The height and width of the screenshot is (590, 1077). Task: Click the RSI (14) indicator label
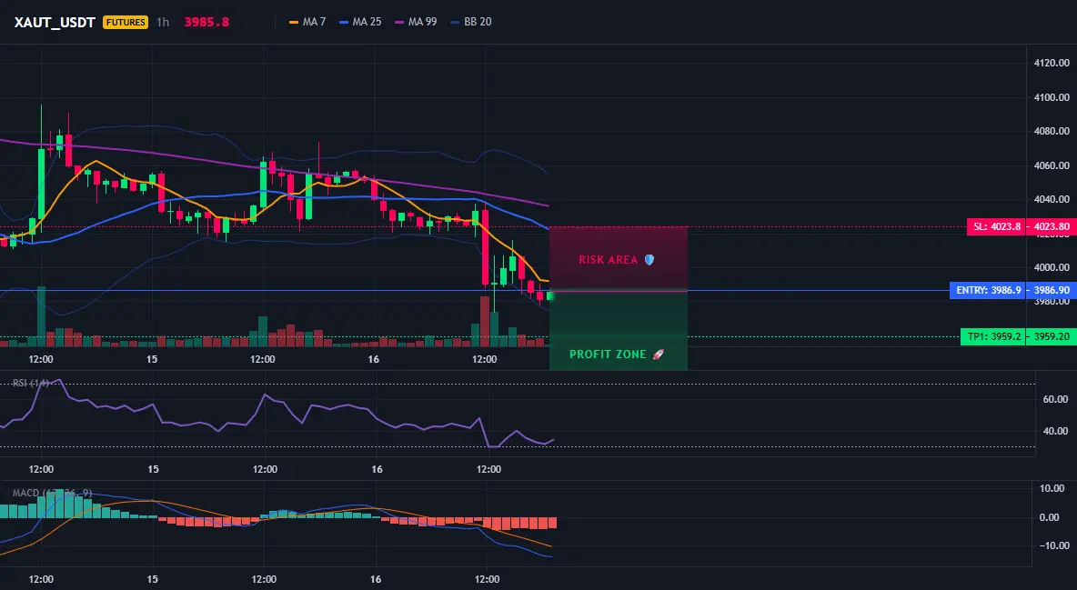(x=31, y=383)
